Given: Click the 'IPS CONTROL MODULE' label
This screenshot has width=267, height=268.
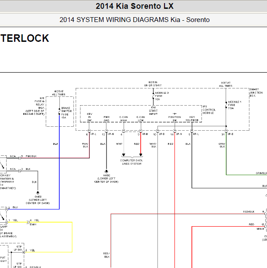Looking at the screenshot, I should (209, 110).
